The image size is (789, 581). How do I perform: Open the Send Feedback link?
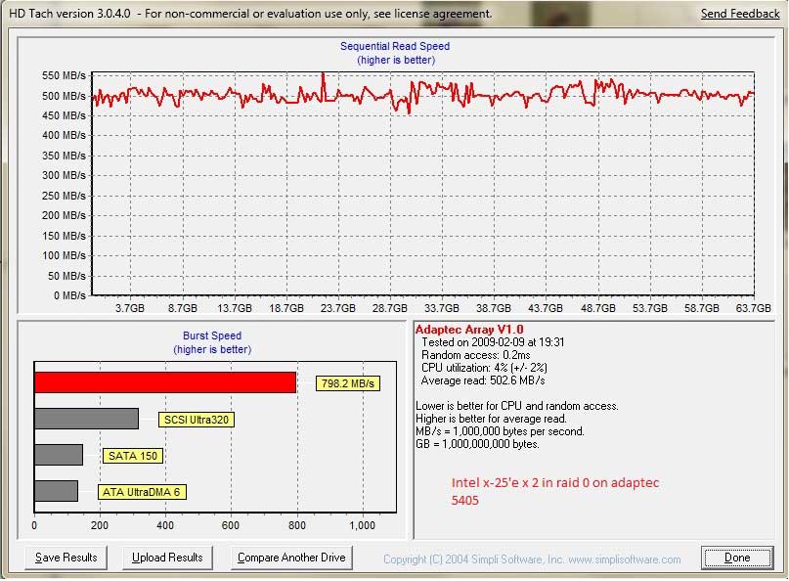(x=740, y=14)
